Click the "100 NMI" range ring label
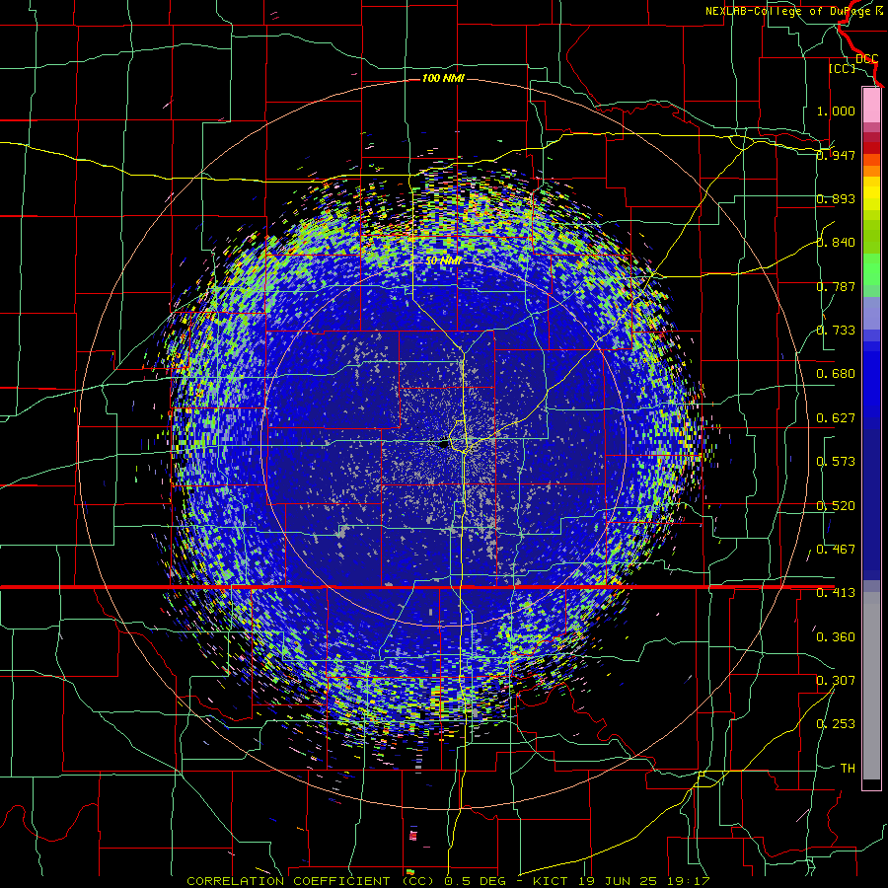The image size is (888, 888). (443, 78)
